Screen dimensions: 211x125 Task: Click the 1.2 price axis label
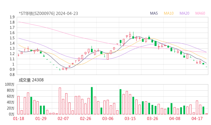pos(12,54)
